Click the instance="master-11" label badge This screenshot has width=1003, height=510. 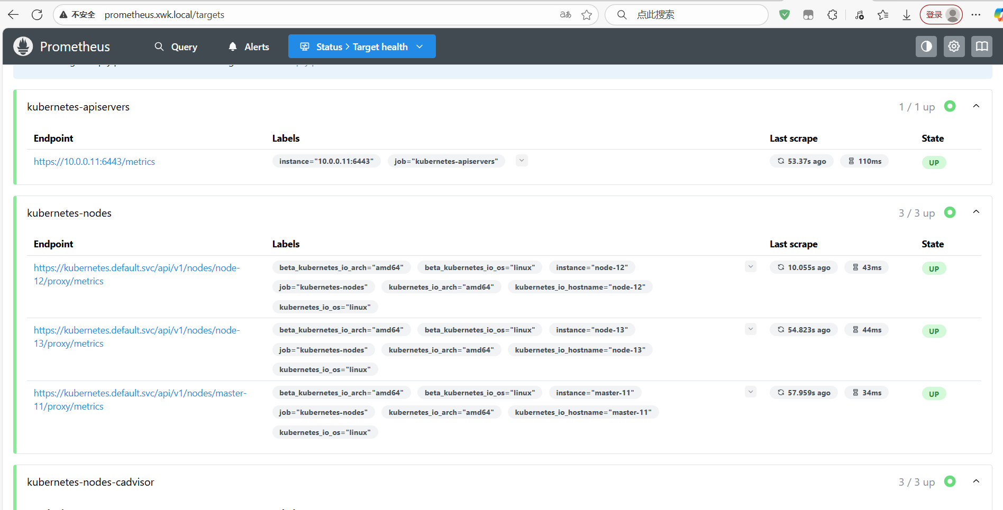(595, 393)
